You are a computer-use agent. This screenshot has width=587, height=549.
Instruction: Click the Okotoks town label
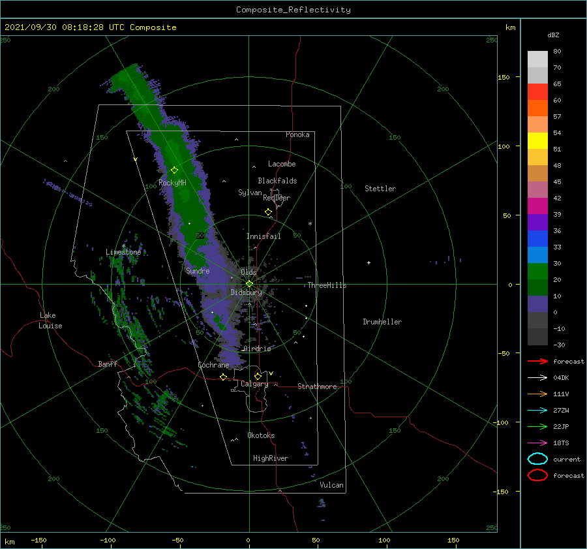(x=261, y=435)
